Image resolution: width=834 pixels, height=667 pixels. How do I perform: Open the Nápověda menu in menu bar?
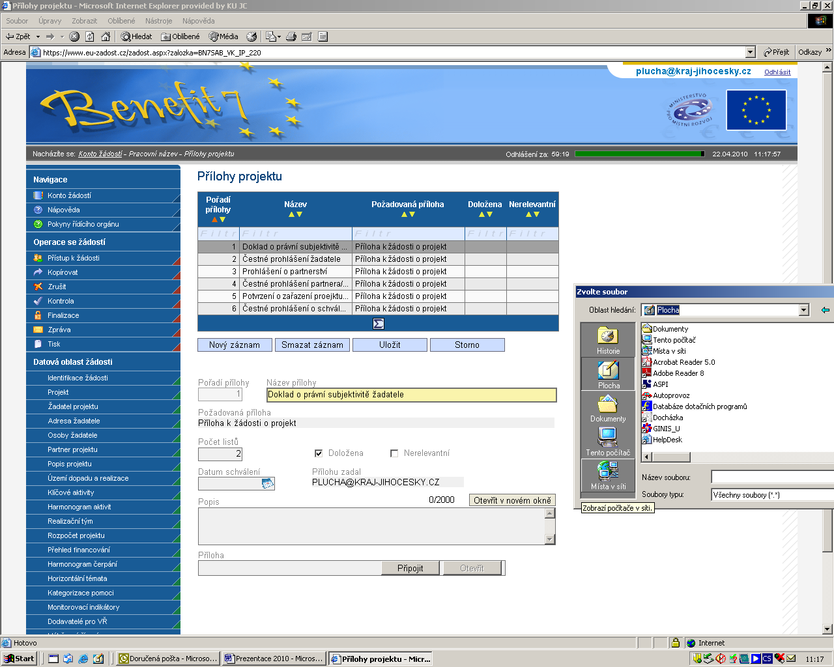point(198,21)
